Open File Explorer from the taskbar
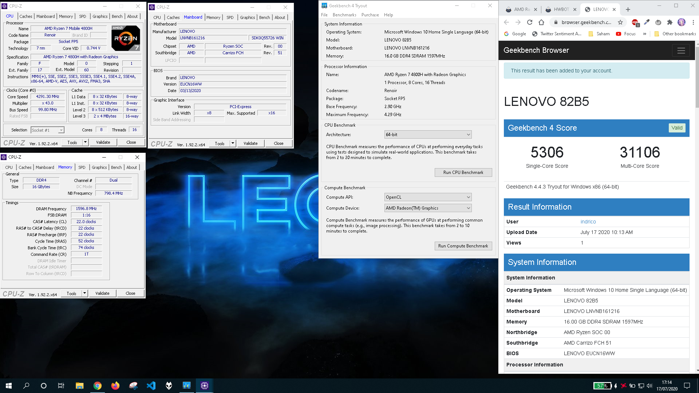Image resolution: width=699 pixels, height=393 pixels. tap(80, 386)
